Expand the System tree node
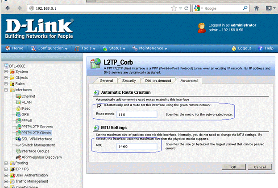278x188 pixels. click(x=6, y=72)
